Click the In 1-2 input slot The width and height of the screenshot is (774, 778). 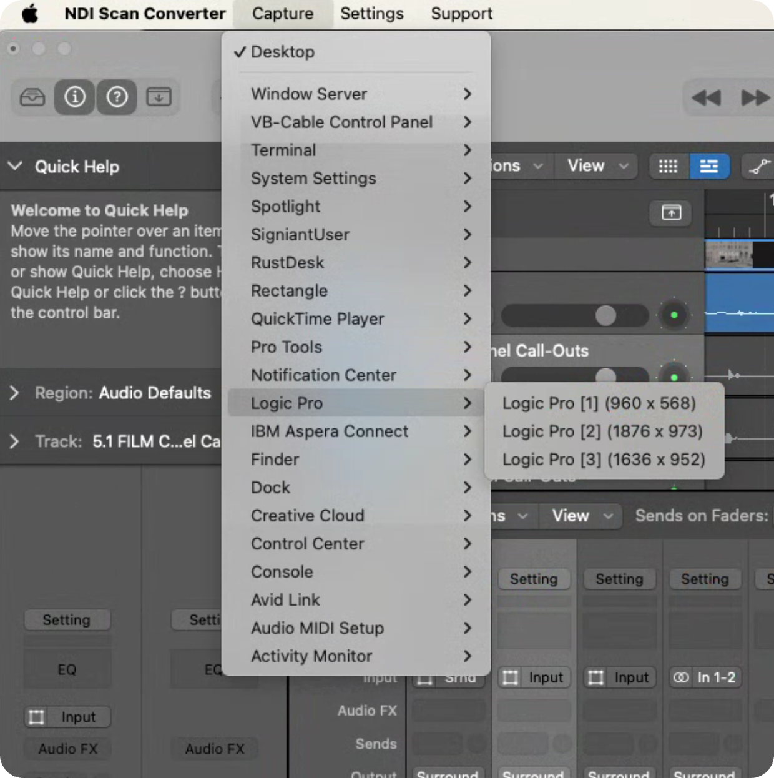[x=705, y=677]
